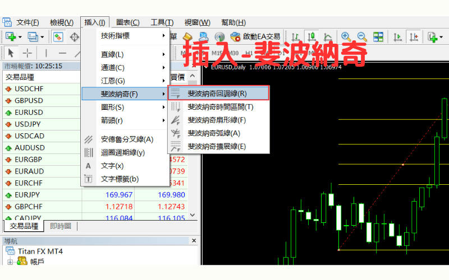This screenshot has height=280, width=449.
Task: Select the crosshair tool
Action: pos(27,53)
